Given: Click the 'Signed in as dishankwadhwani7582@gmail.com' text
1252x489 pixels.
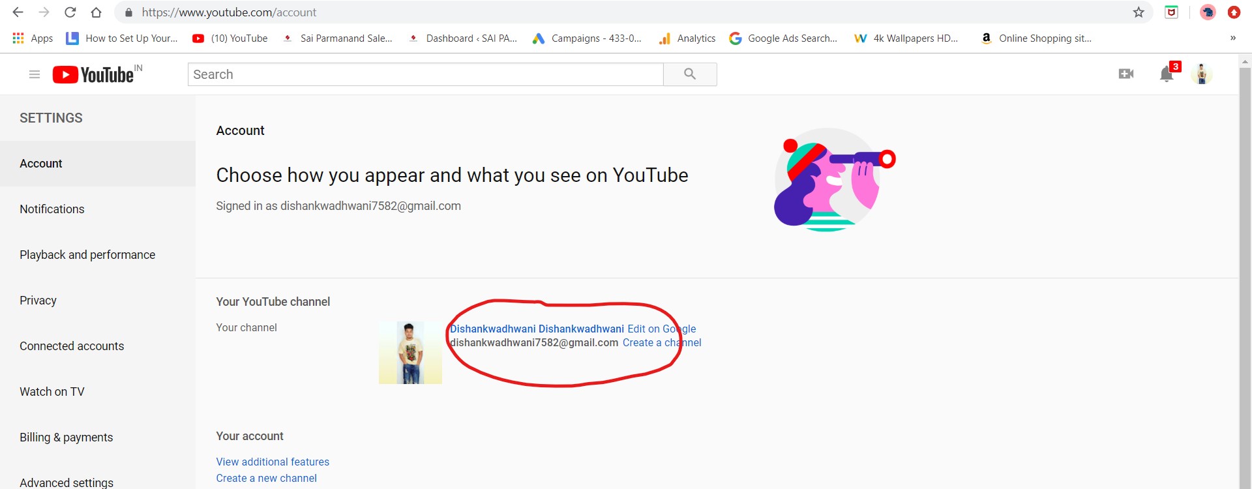Looking at the screenshot, I should point(338,206).
